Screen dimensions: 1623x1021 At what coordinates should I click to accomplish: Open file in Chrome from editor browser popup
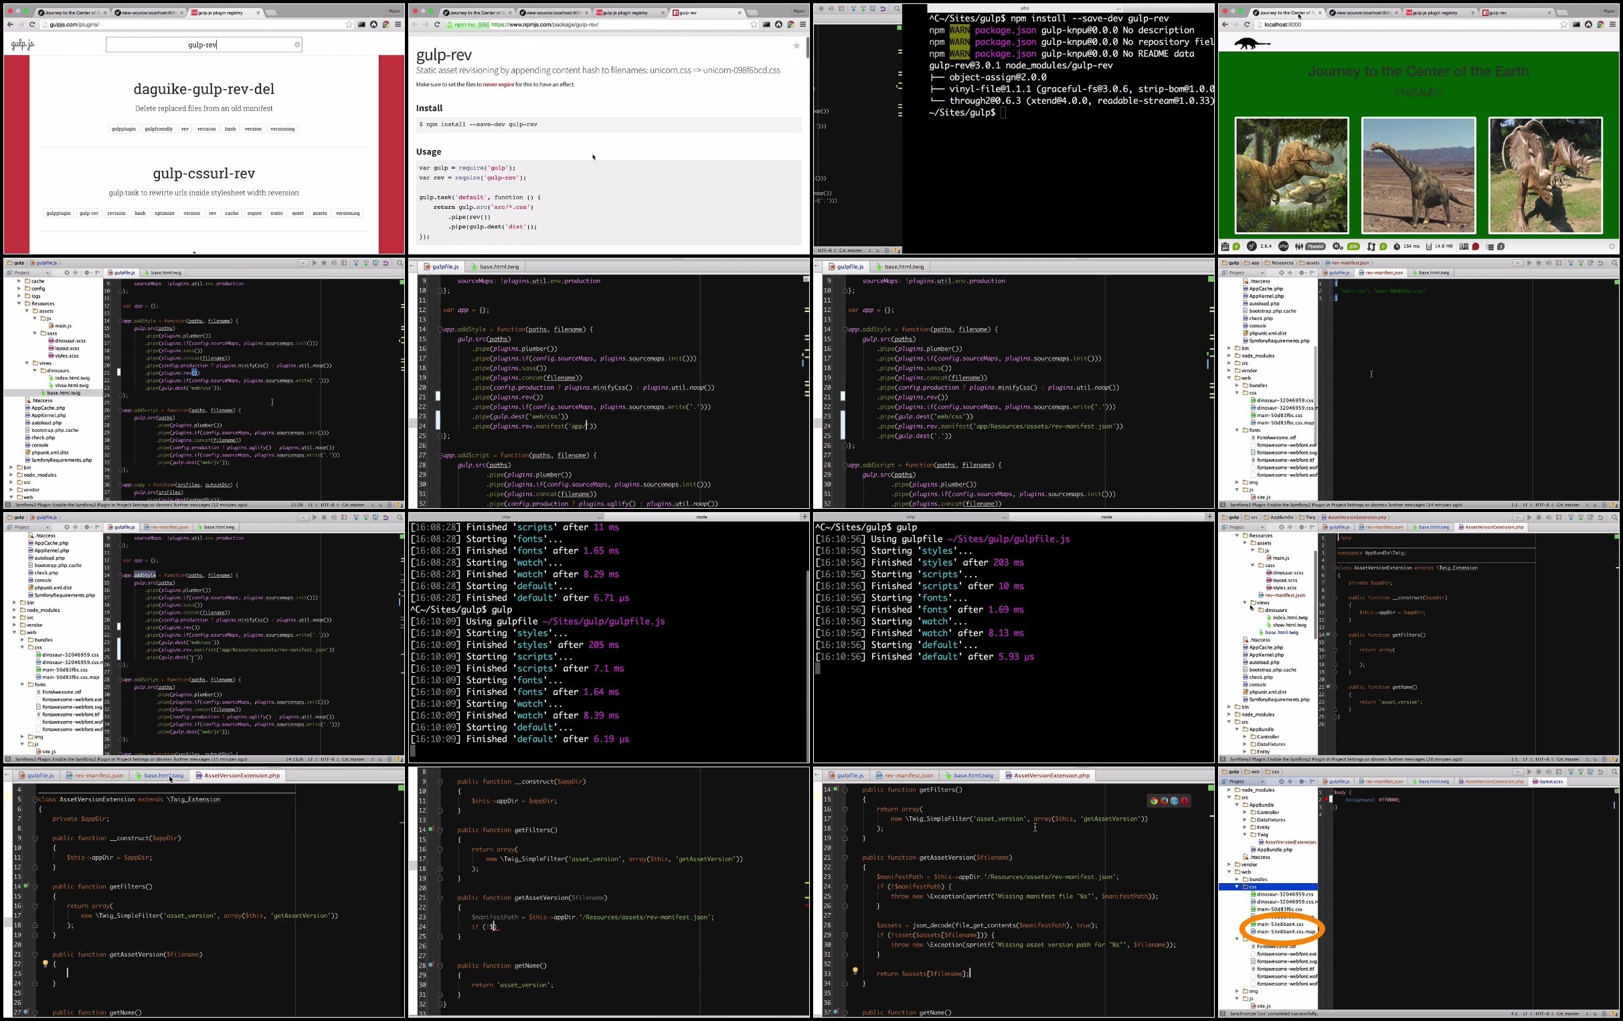coord(1155,801)
